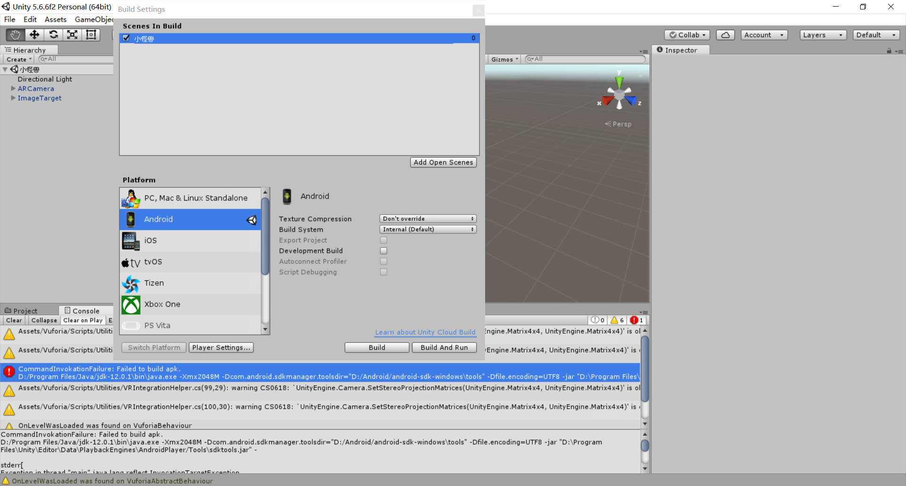The image size is (906, 486).
Task: Click the scene view panel options icon
Action: 644,51
